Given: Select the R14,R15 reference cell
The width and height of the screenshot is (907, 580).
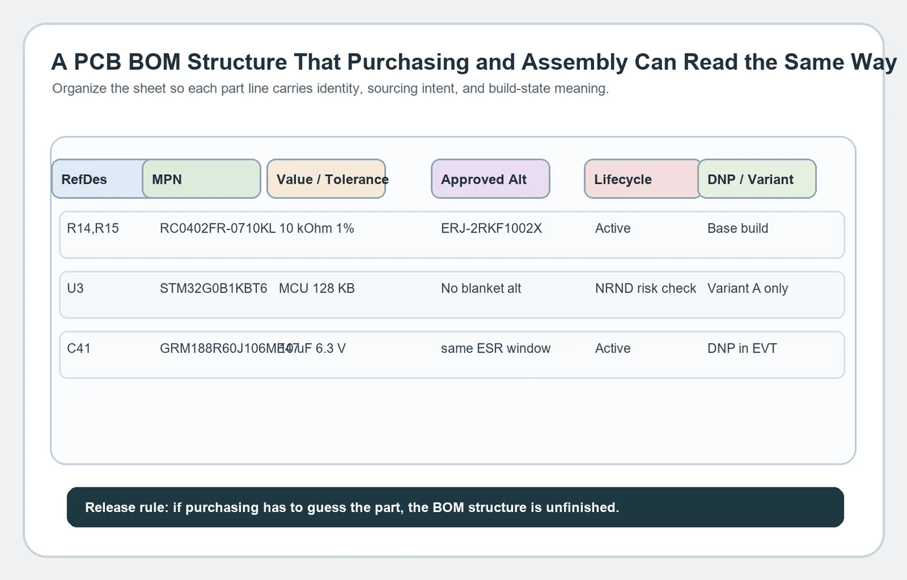Looking at the screenshot, I should pos(93,229).
